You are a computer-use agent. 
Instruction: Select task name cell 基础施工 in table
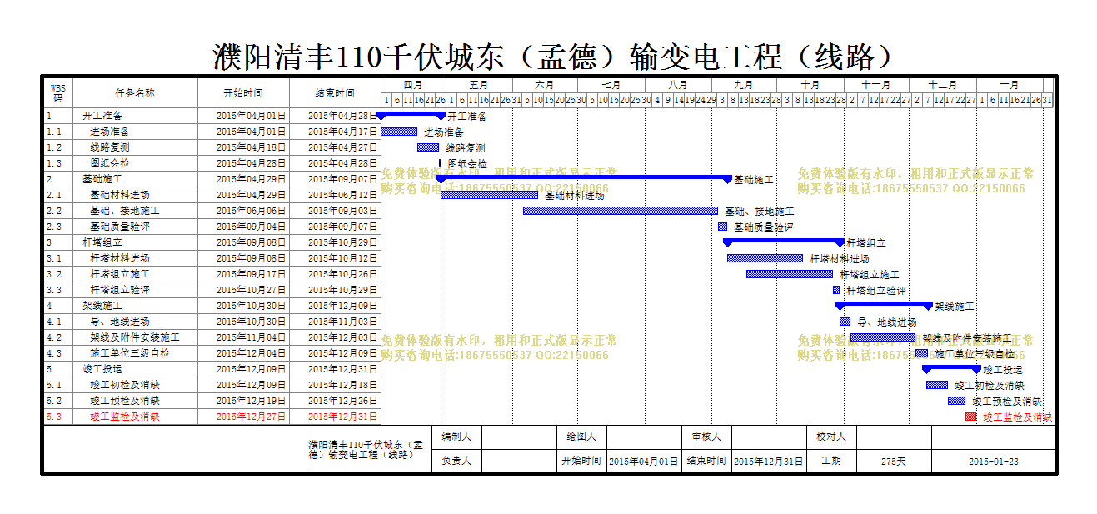point(135,179)
